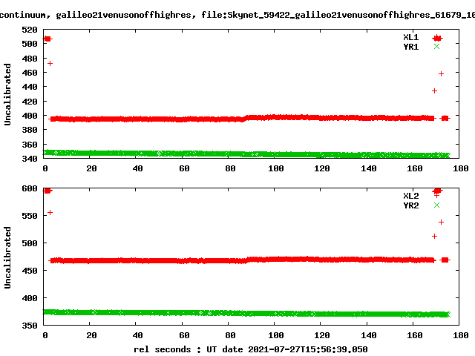The height and width of the screenshot is (356, 475).
Task: Click the bottom plot's Uncalibrated axis label
Action: tap(7, 257)
